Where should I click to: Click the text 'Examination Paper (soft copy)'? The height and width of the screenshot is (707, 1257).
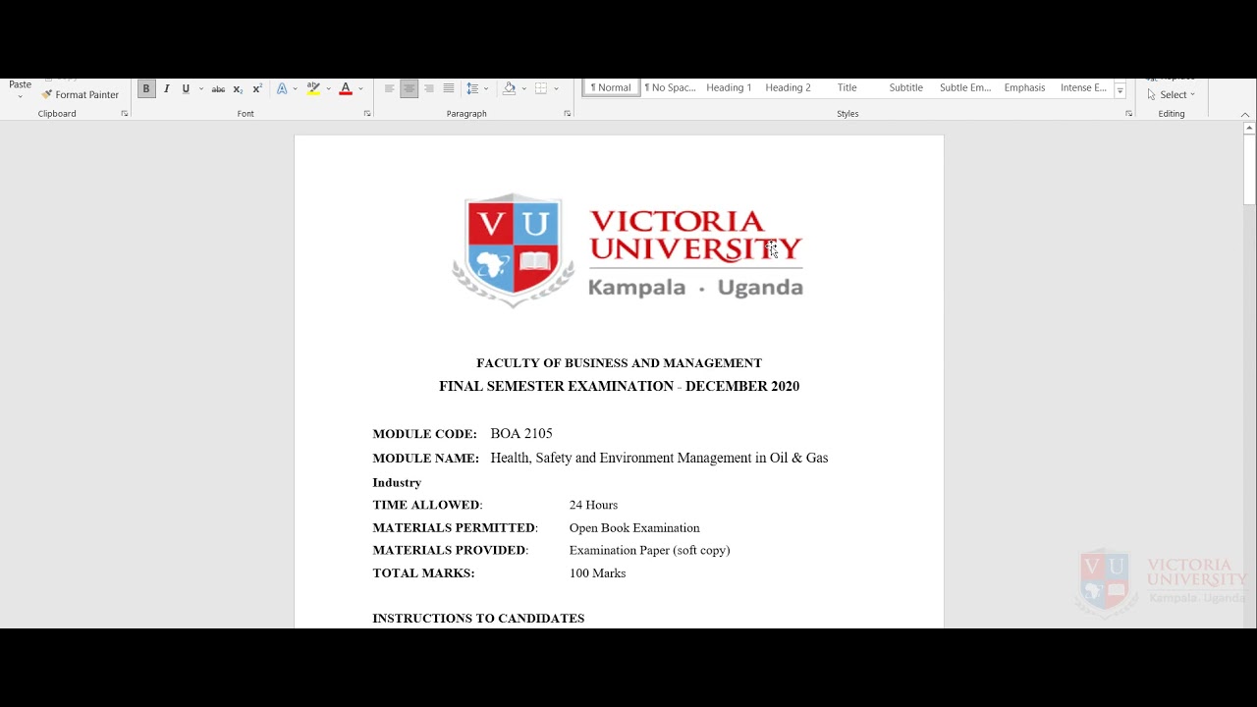(649, 551)
